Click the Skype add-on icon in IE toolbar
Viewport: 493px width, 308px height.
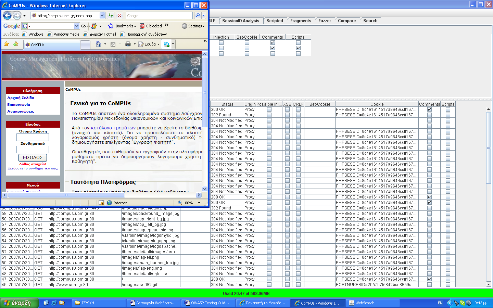click(166, 44)
